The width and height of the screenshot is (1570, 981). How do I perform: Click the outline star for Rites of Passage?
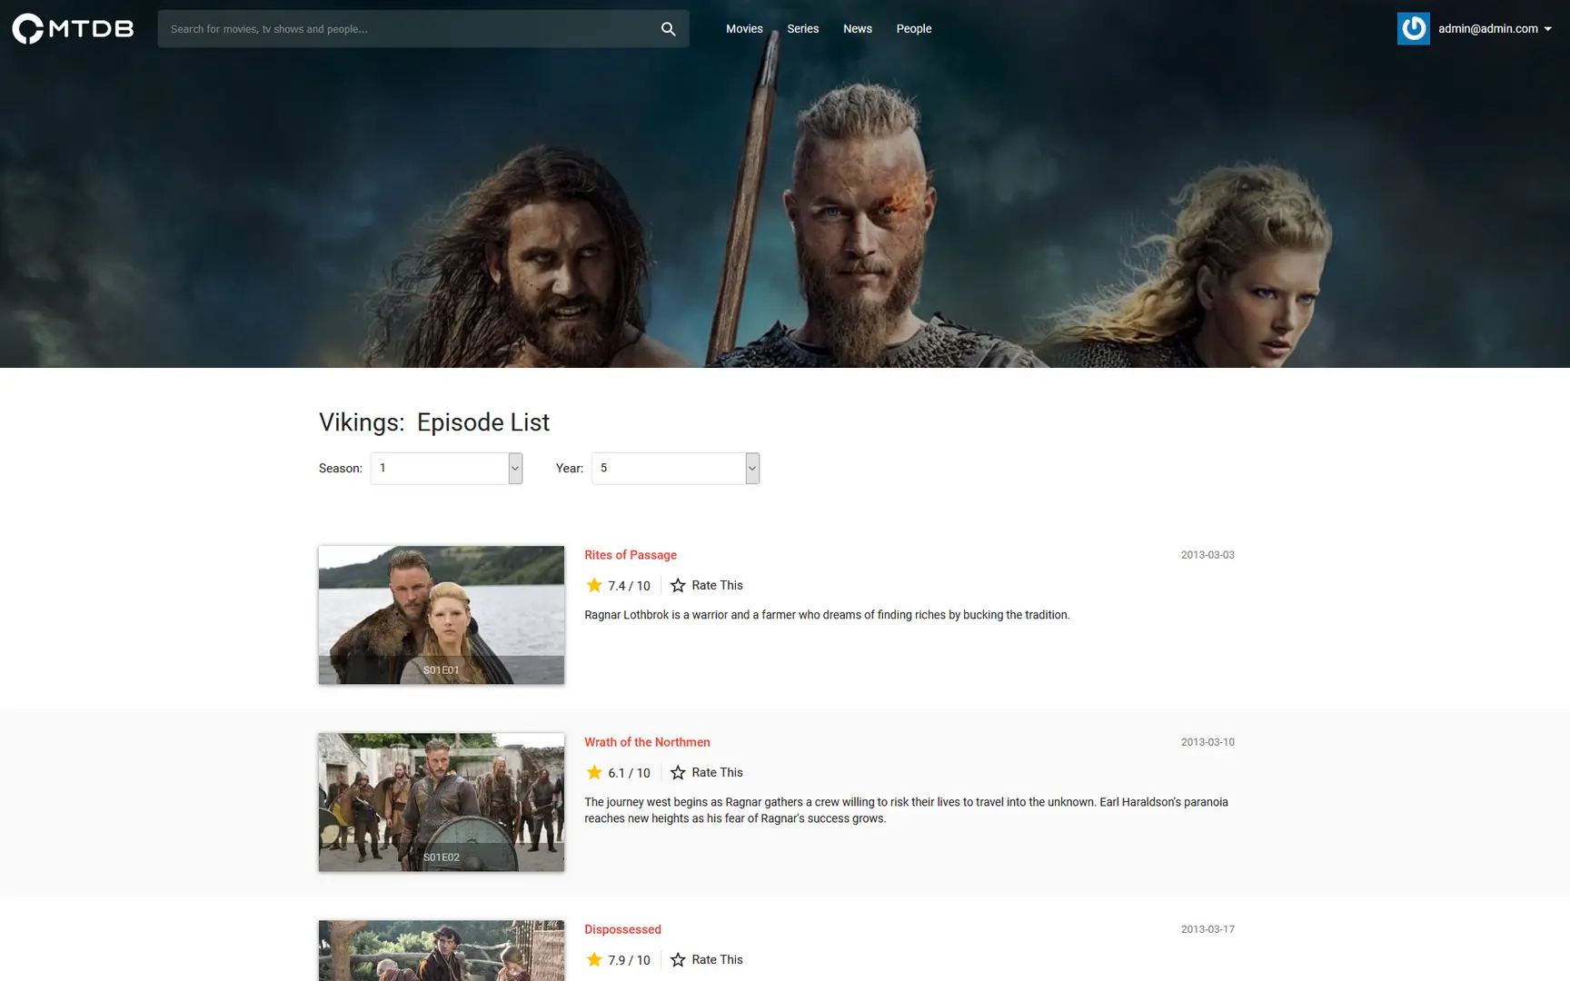[678, 585]
